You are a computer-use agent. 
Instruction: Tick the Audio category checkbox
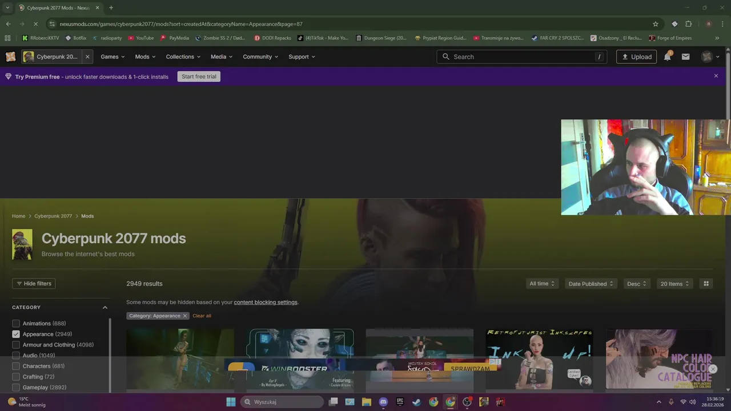pos(16,356)
